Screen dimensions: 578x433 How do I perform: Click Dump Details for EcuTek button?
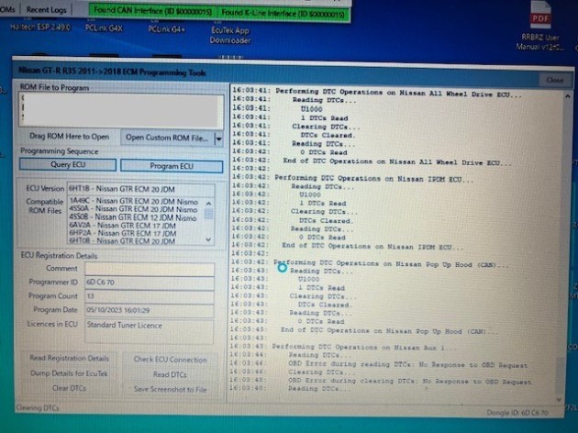pos(70,373)
